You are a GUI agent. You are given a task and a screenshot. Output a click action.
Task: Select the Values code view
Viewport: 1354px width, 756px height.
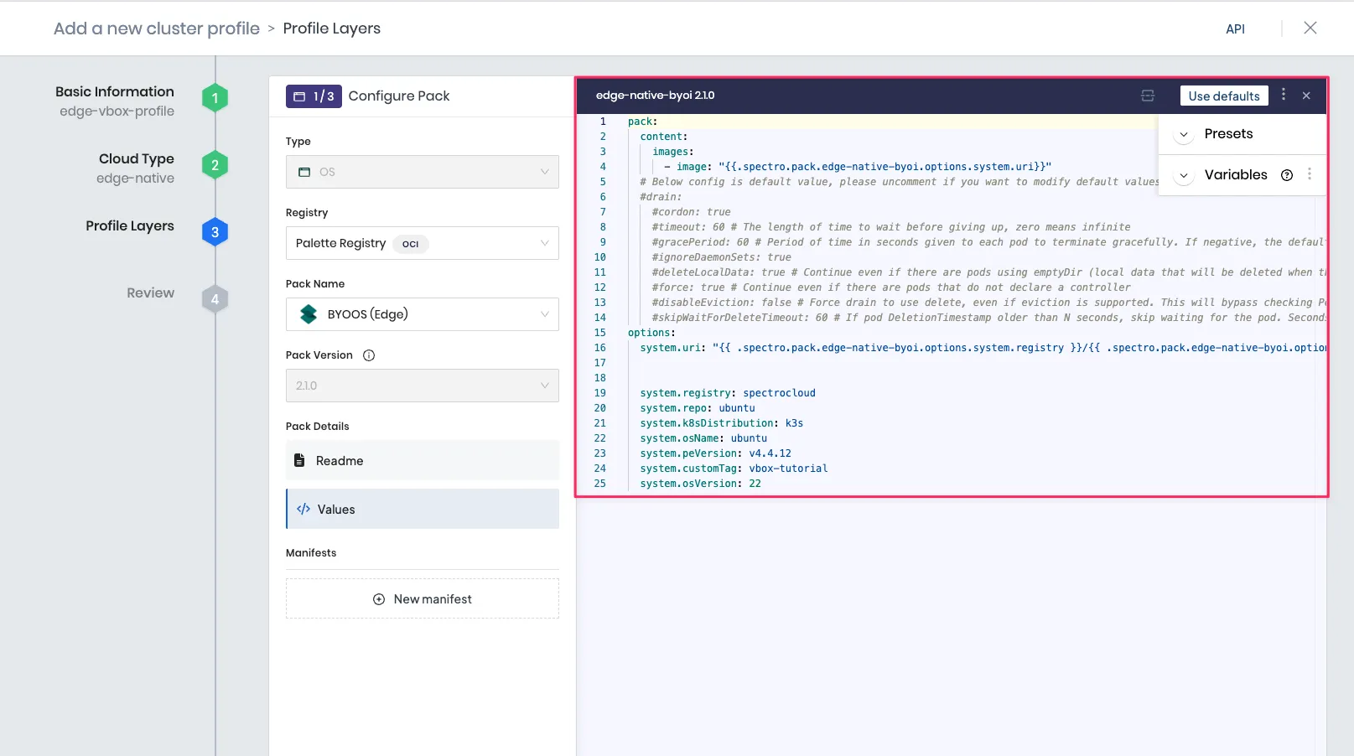click(x=336, y=509)
